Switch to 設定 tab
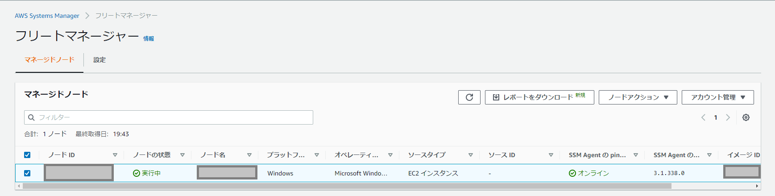Viewport: 775px width, 196px height. (99, 60)
